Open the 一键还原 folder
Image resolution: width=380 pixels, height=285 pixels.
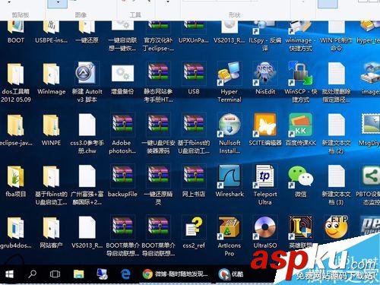click(x=87, y=27)
